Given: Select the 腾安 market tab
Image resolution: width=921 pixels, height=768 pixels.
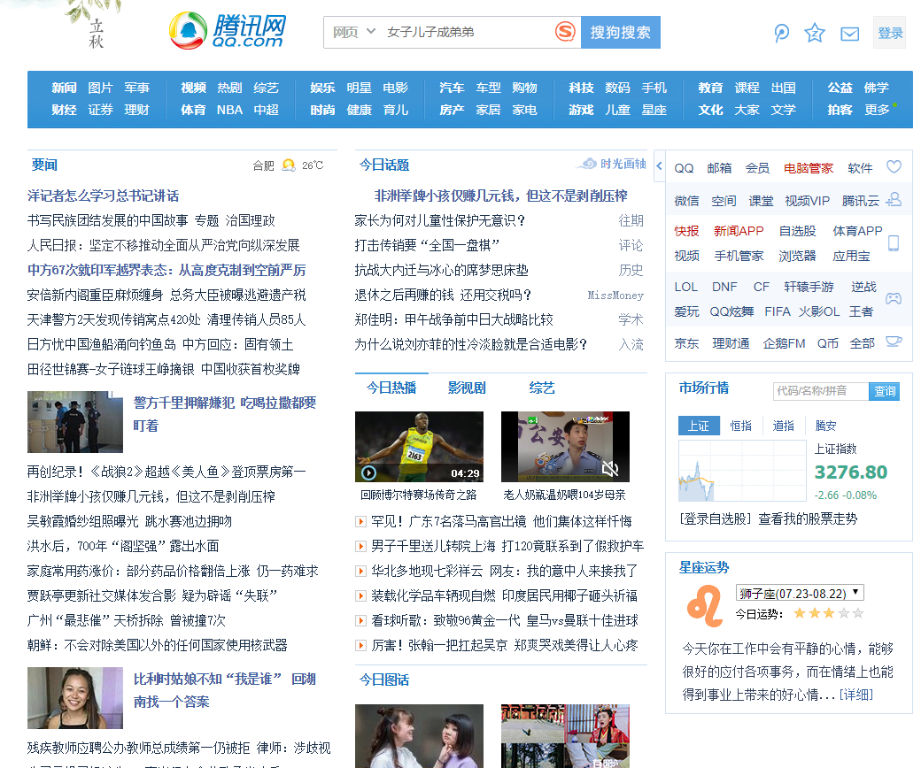Looking at the screenshot, I should 825,426.
